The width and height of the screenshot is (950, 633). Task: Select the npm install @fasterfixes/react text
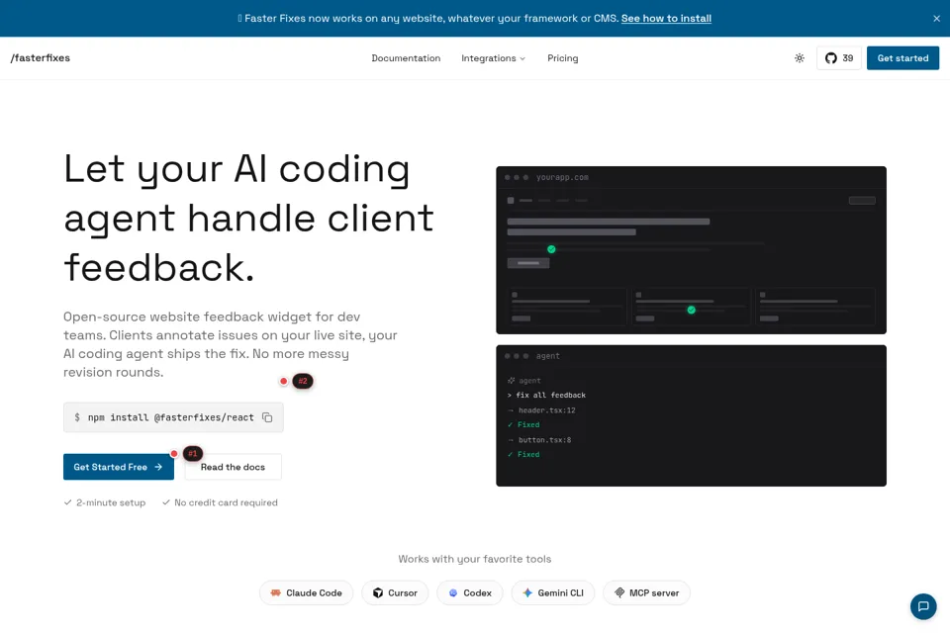[x=170, y=417]
